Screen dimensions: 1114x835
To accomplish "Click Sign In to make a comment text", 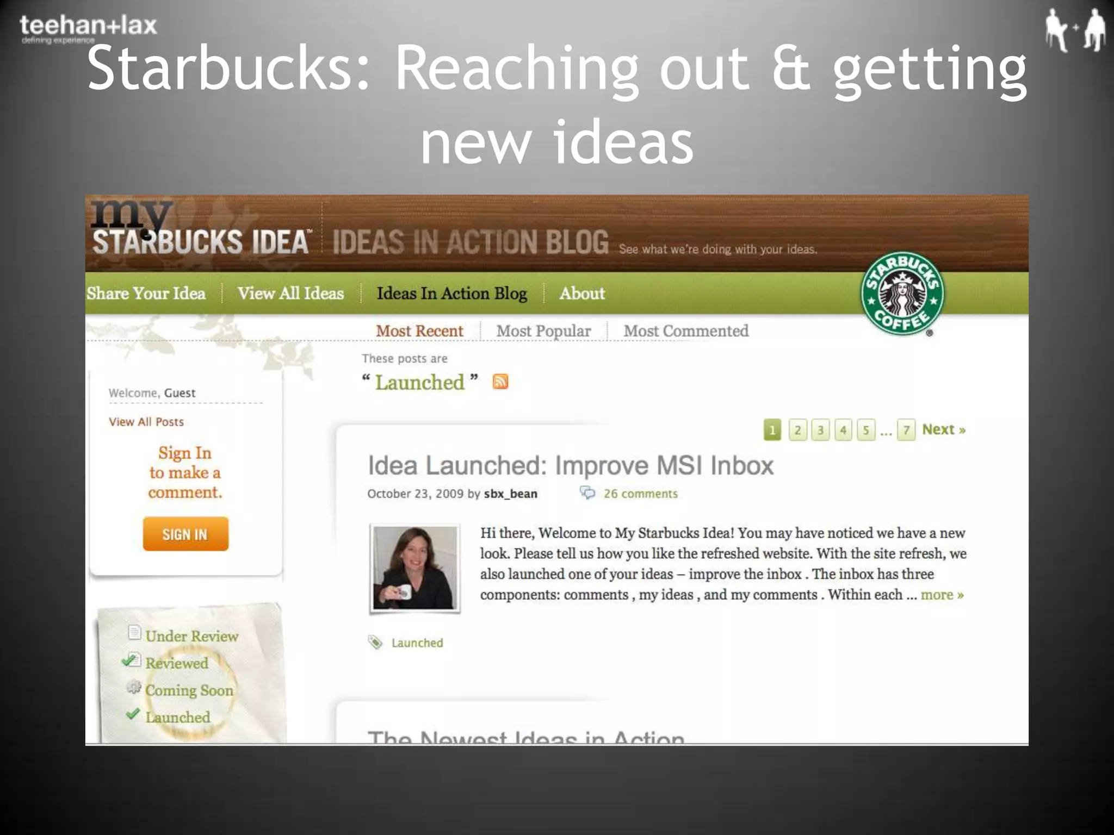I will pos(185,472).
